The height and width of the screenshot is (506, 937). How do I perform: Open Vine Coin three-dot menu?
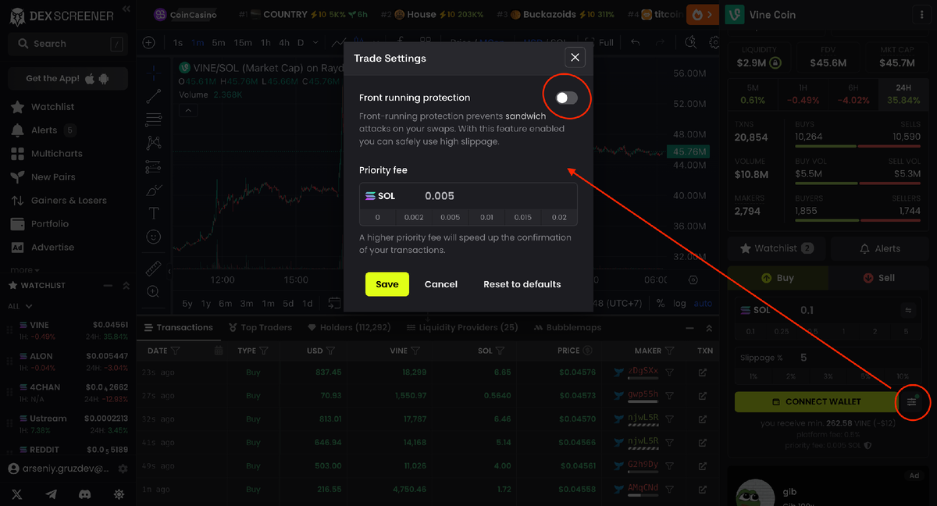pos(920,15)
